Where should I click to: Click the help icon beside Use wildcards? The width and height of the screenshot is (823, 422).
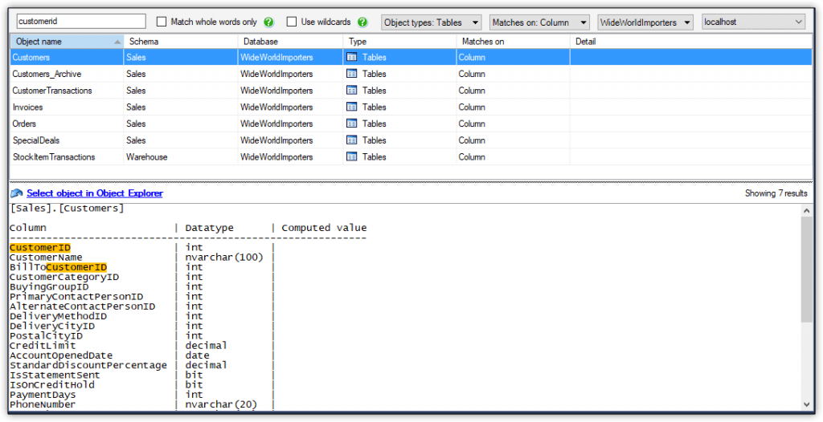pyautogui.click(x=362, y=22)
